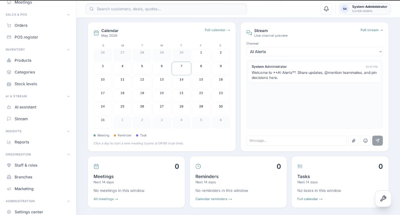This screenshot has width=400, height=215.
Task: Click the Reports chart icon
Action: tap(9, 142)
